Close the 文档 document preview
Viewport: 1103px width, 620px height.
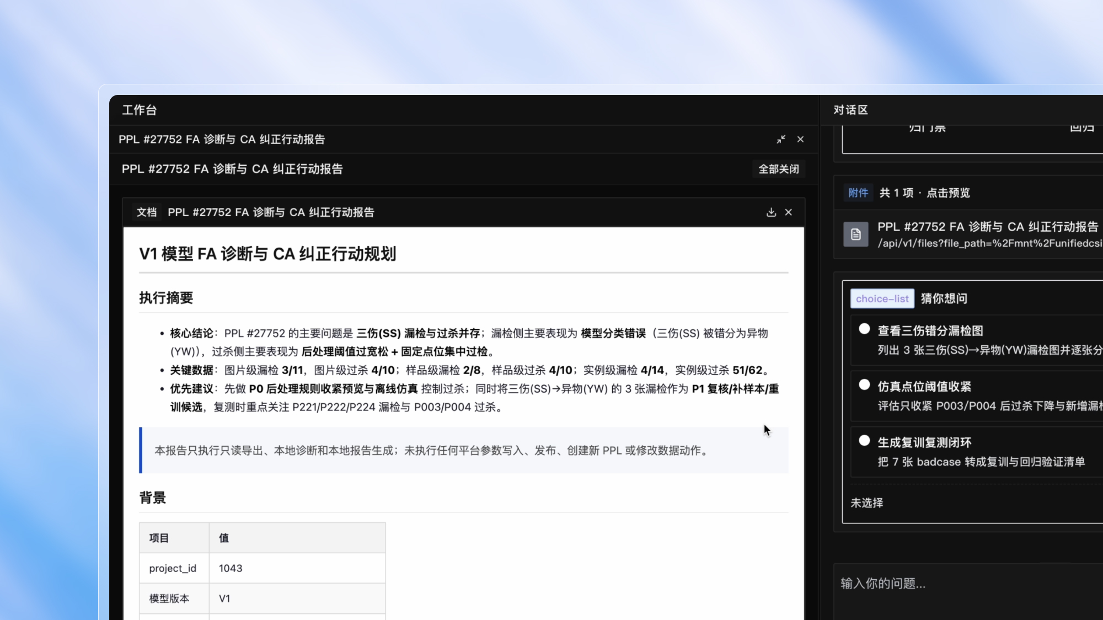pos(789,212)
